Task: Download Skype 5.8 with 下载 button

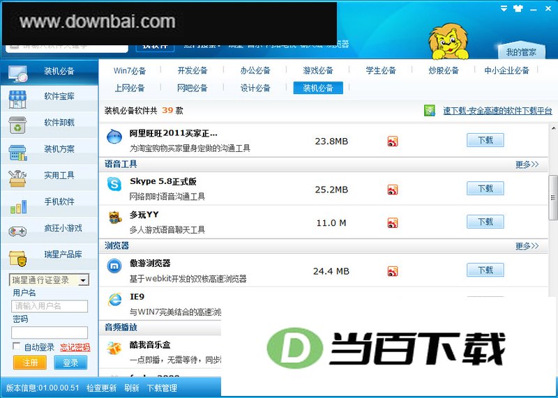Action: click(485, 188)
